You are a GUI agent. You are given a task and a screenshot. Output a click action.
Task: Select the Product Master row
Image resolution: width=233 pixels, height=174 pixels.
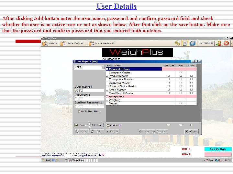point(151,76)
